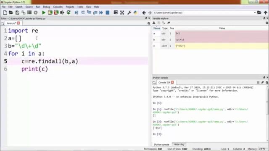
Task: Open the editor tab browse button
Action: click(3, 23)
